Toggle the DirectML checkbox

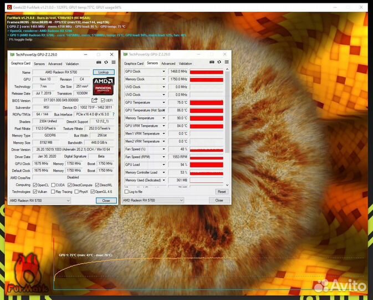pyautogui.click(x=97, y=185)
